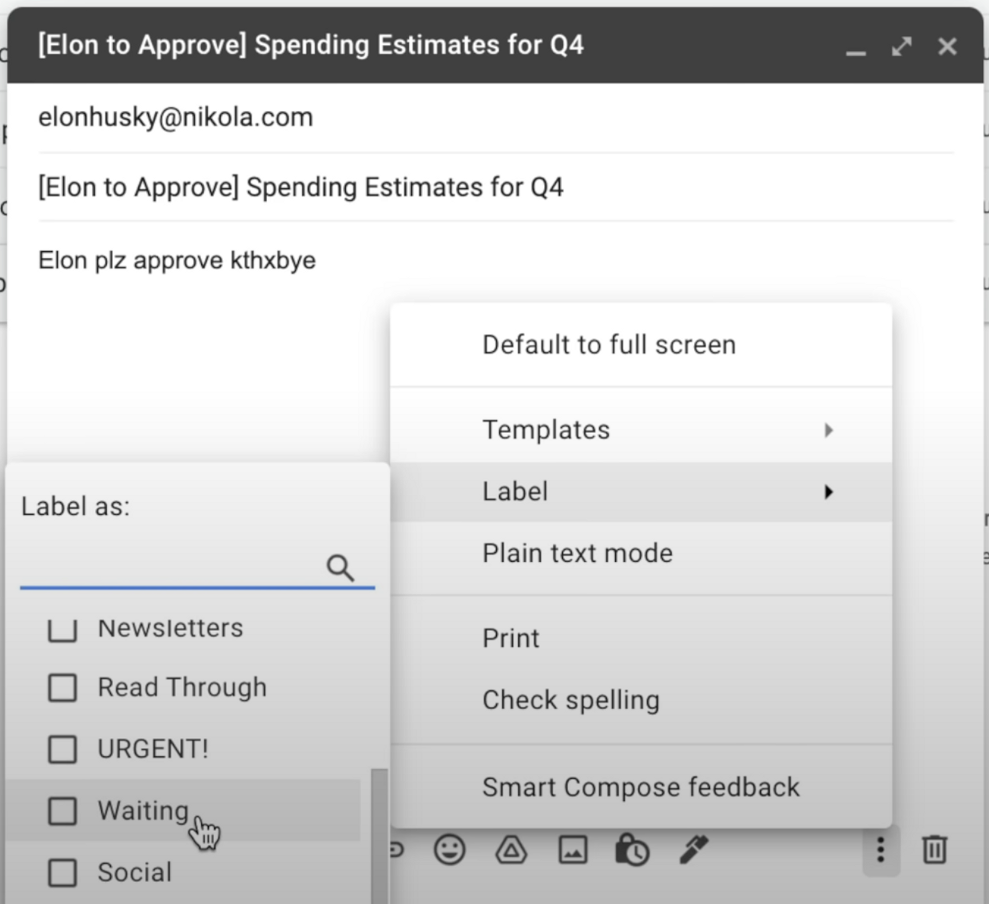The image size is (989, 904).
Task: Toggle confidential mode lock-clock icon
Action: click(x=632, y=849)
